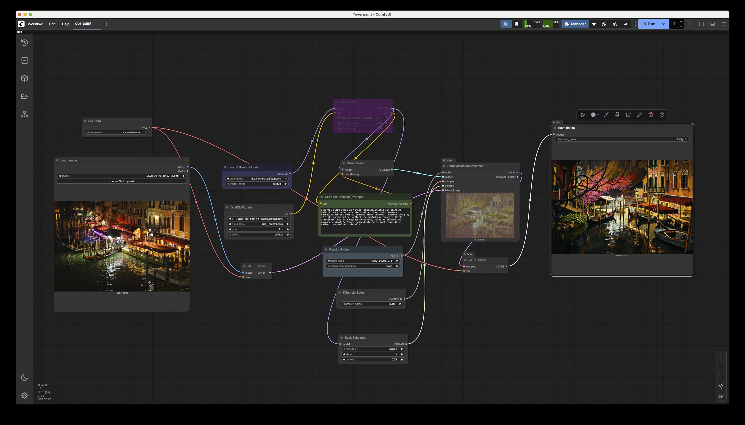Open the model library cube icon

[25, 78]
